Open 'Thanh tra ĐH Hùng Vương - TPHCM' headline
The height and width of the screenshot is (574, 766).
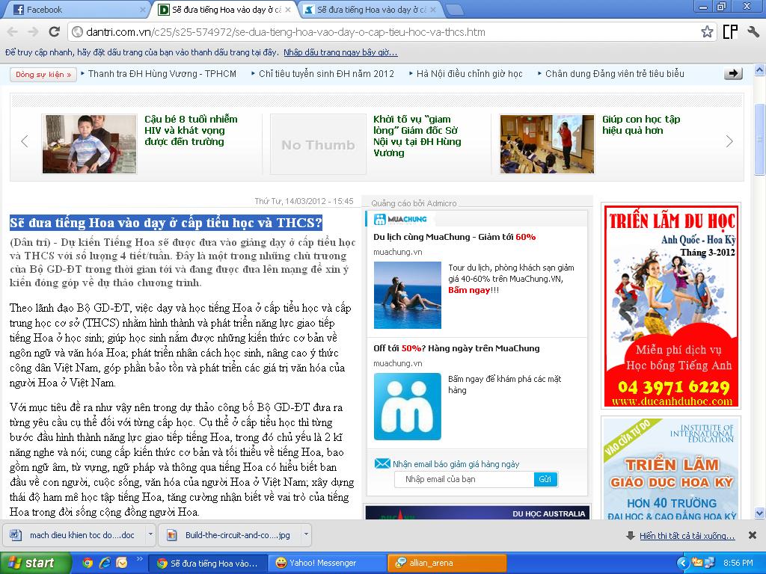point(162,74)
